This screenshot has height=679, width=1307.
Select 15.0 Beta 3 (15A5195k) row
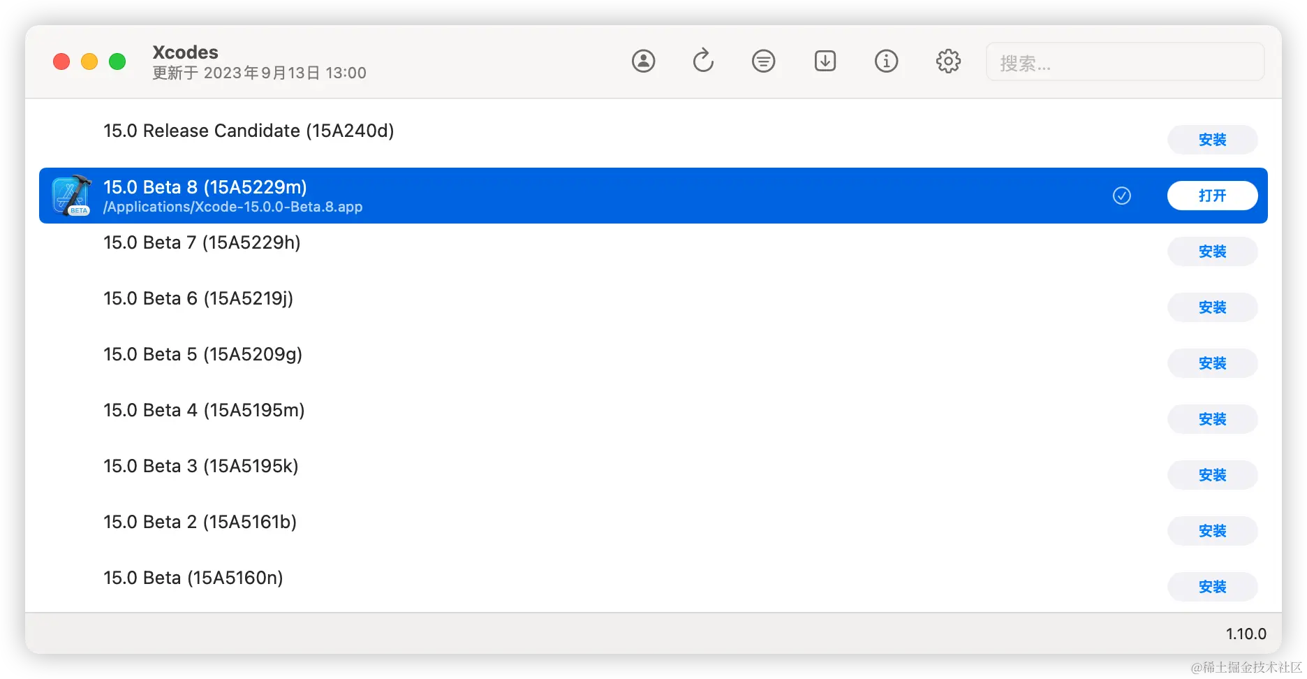pyautogui.click(x=653, y=475)
